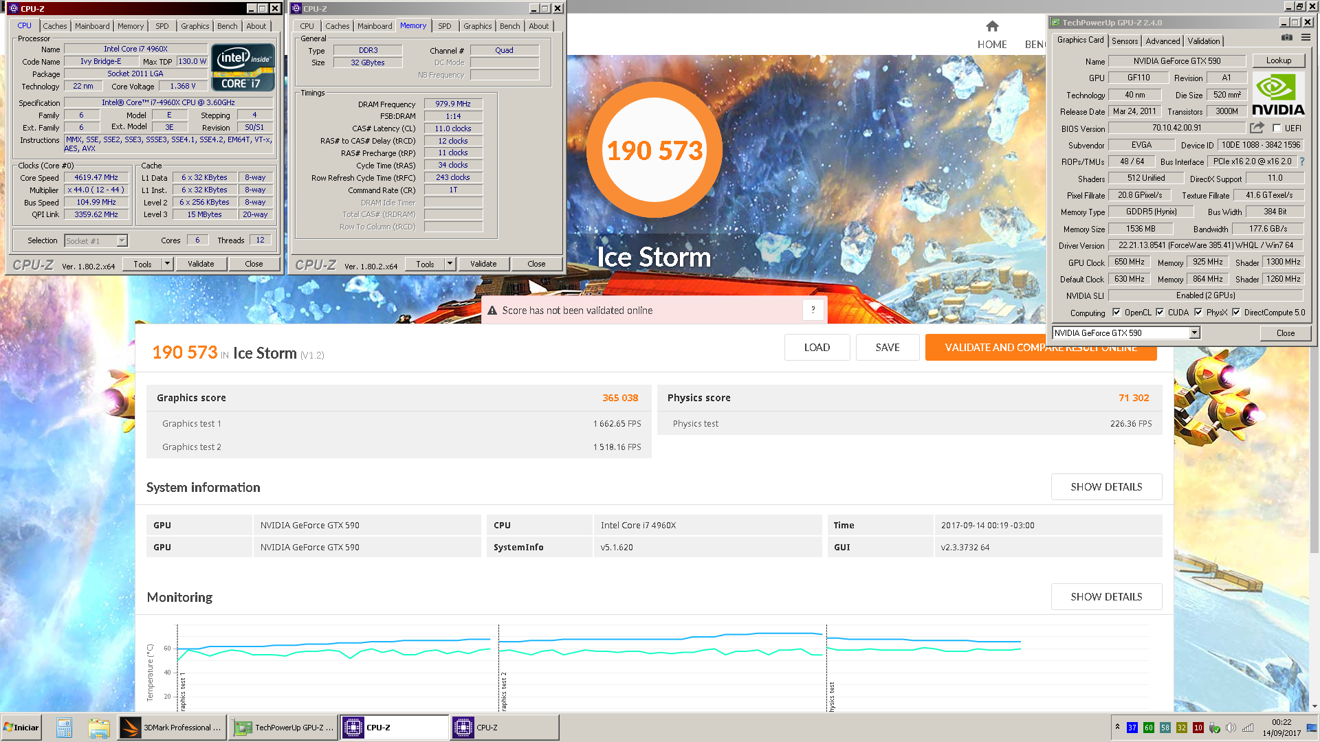Expand the Tools dropdown arrow in Memory CPU-Z window
Image resolution: width=1320 pixels, height=742 pixels.
click(450, 264)
